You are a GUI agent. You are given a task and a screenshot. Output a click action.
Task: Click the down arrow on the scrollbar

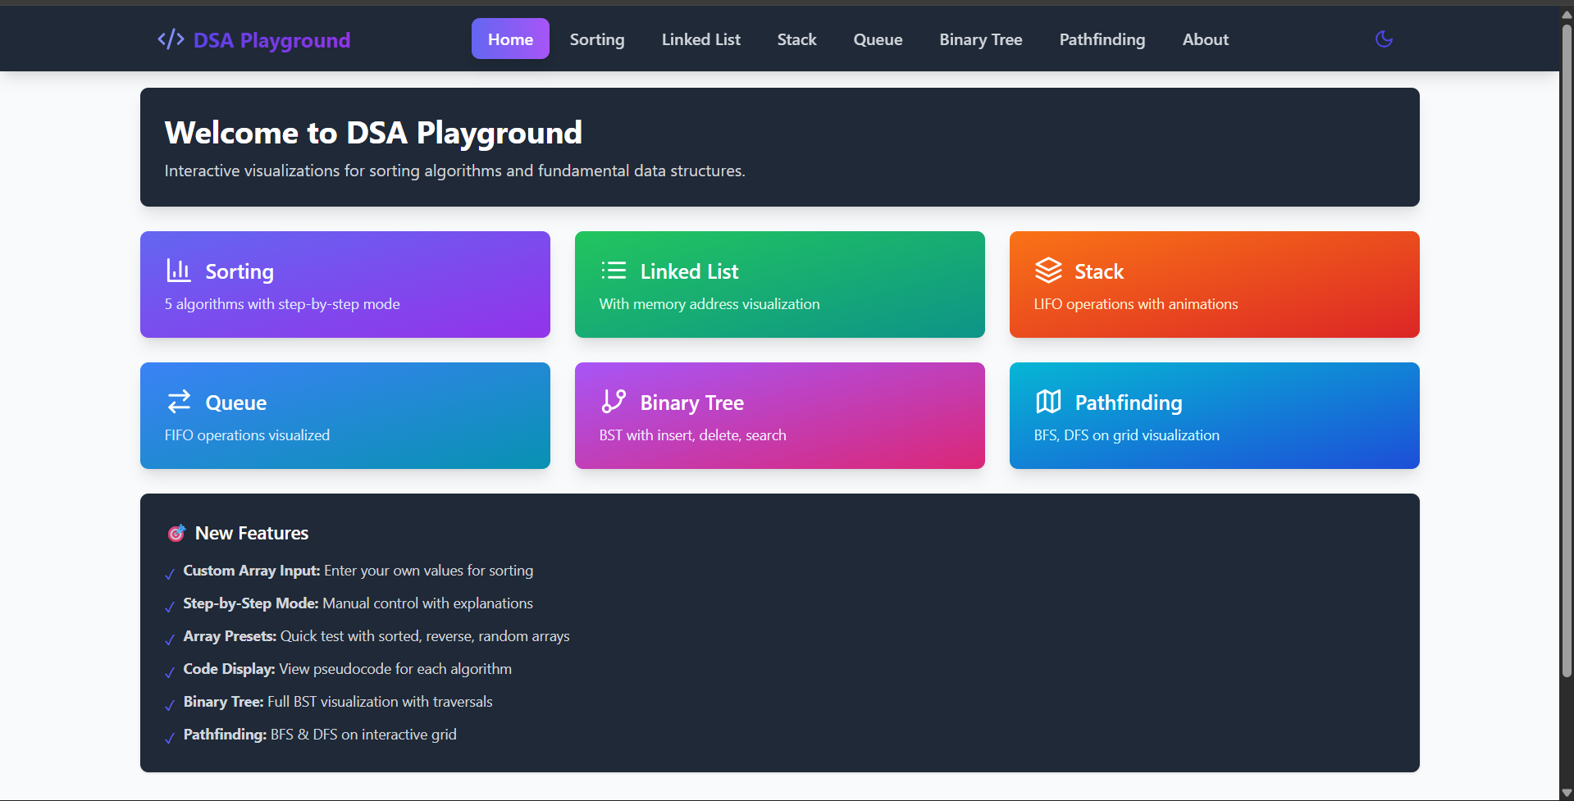(1565, 792)
